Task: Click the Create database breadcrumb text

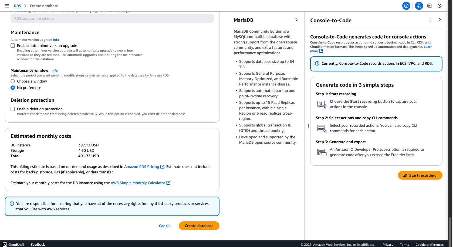Action: [x=44, y=6]
